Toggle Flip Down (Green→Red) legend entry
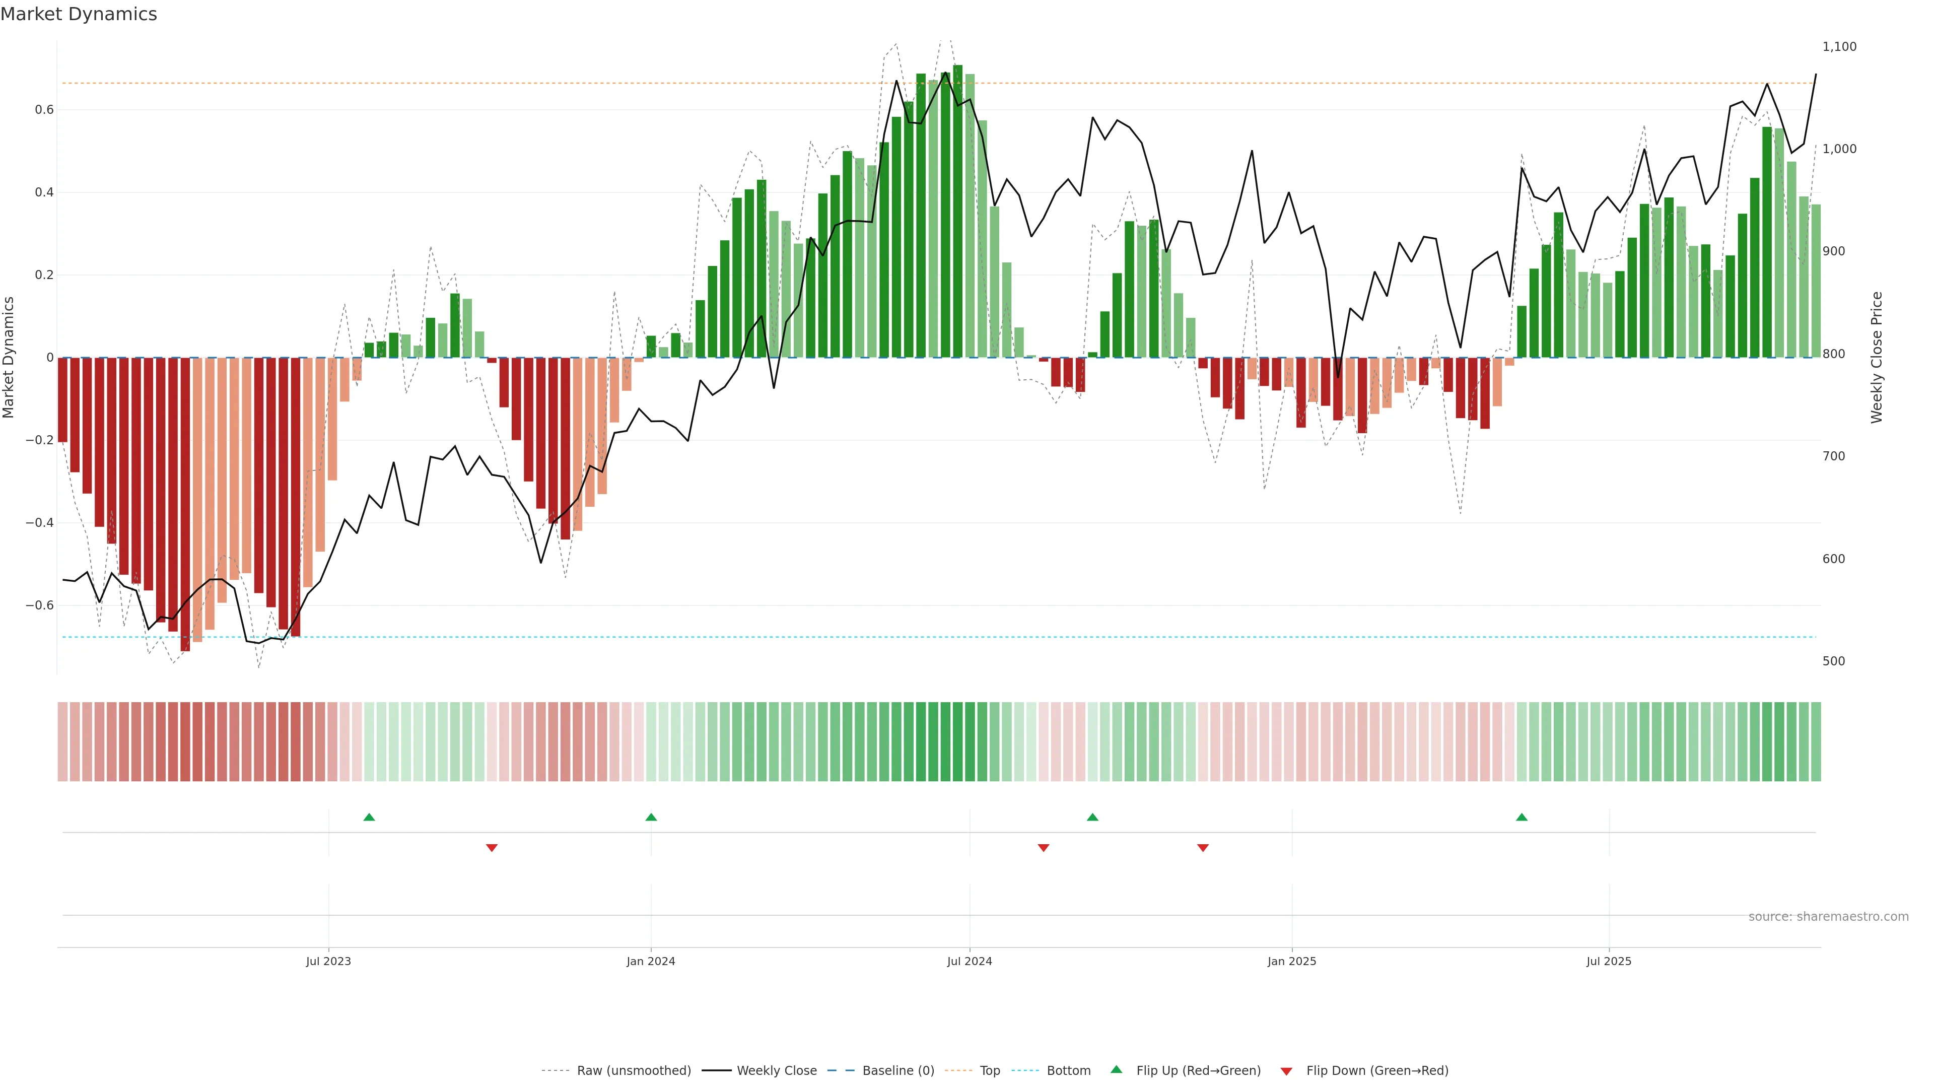The width and height of the screenshot is (1934, 1088). 1377,1071
